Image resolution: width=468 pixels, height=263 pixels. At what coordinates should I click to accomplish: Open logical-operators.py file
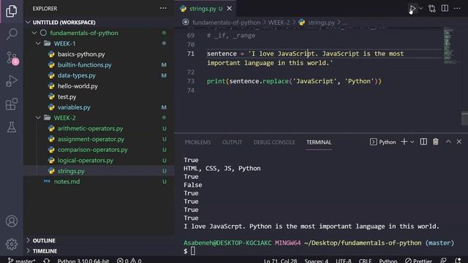86,161
